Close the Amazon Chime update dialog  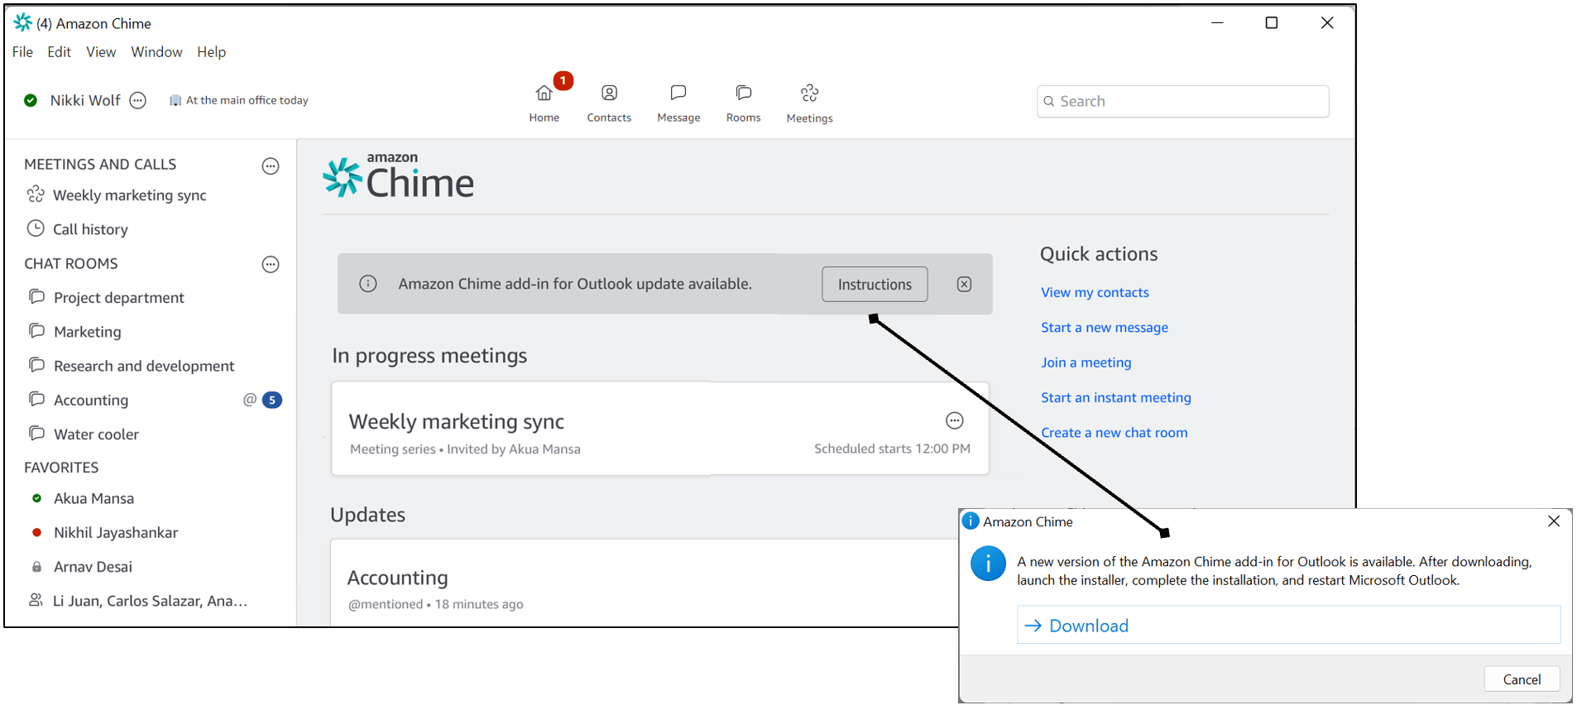[x=1553, y=521]
